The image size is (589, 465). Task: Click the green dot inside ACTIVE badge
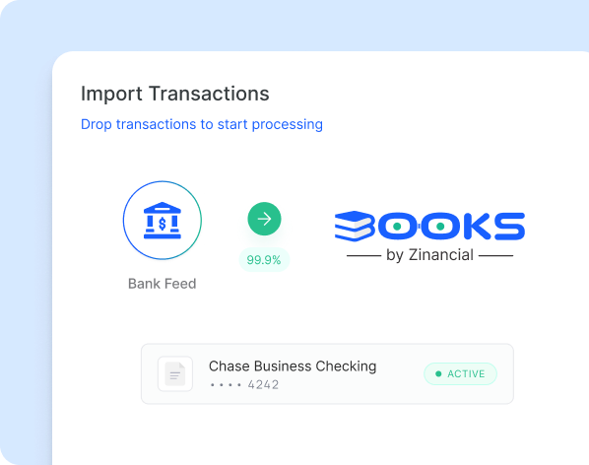coord(438,373)
